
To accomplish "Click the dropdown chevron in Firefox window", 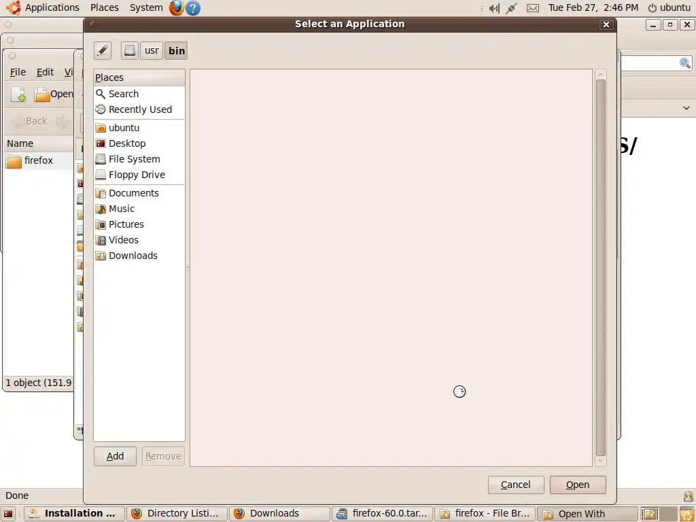I will 686,108.
